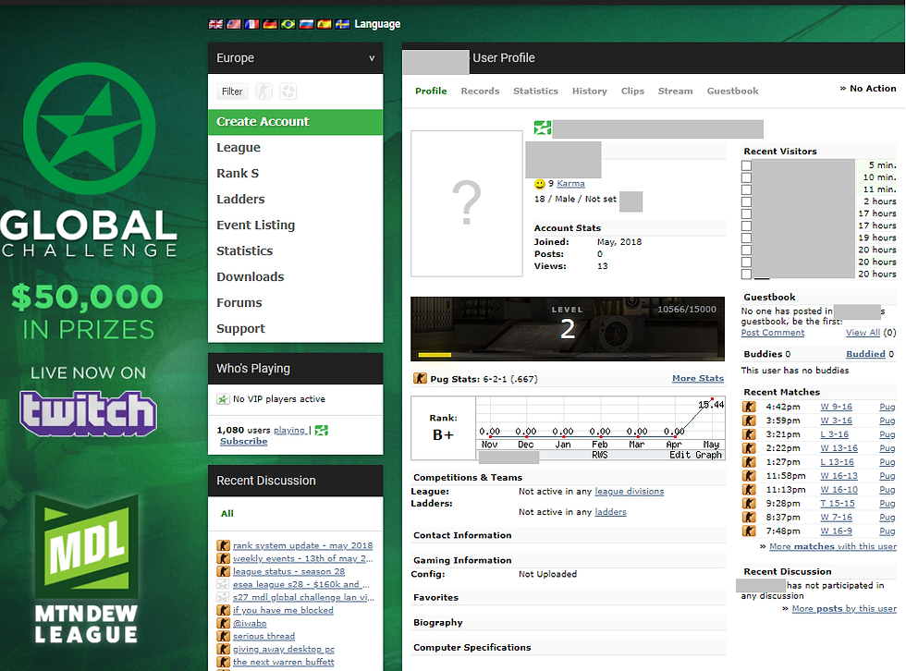The image size is (906, 671).
Task: Click the question-mark profile avatar placeholder
Action: pos(467,203)
